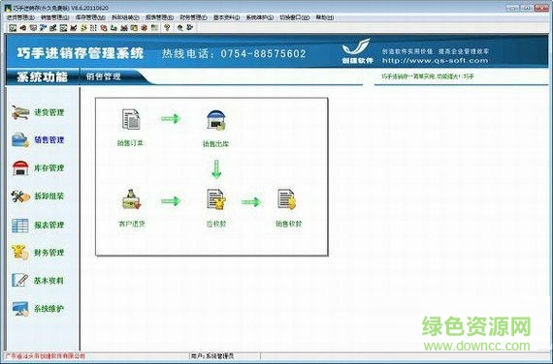Open the 库存管理 menu in menu bar

click(90, 17)
